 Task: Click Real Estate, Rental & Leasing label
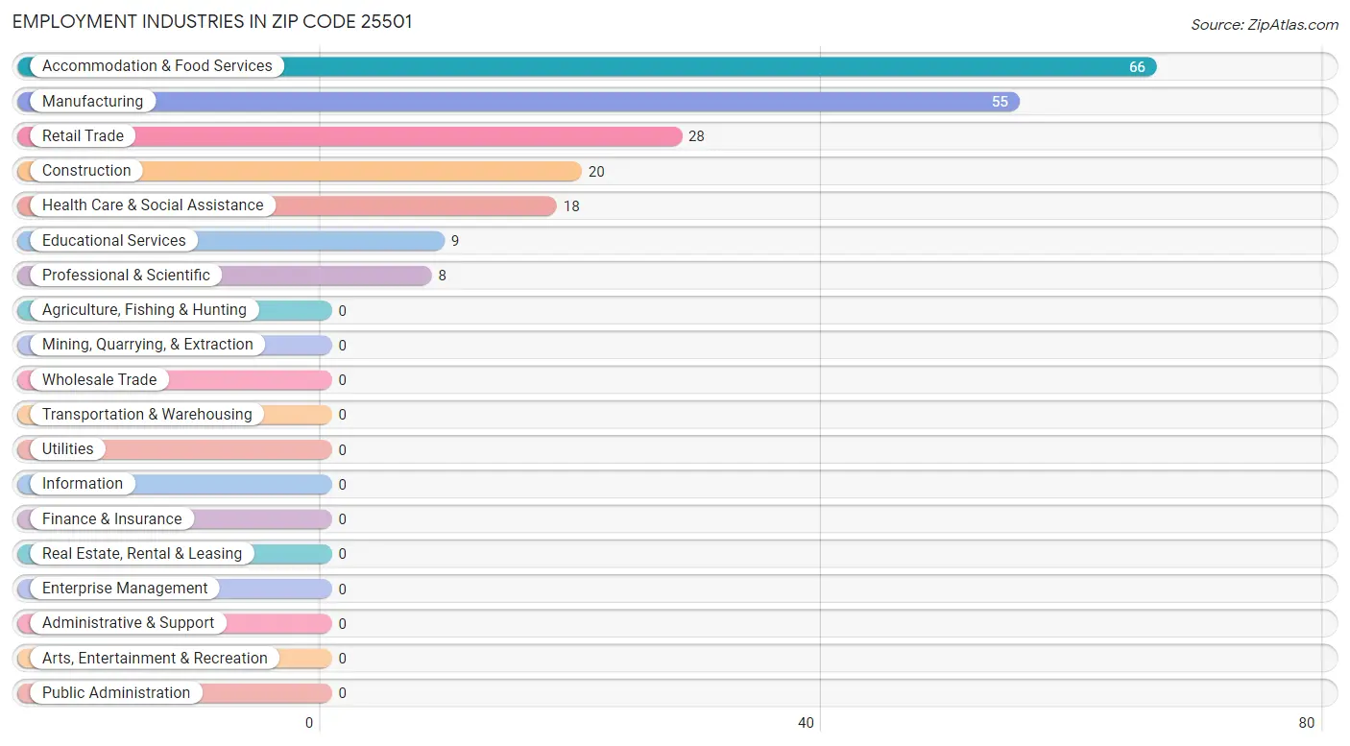(142, 553)
